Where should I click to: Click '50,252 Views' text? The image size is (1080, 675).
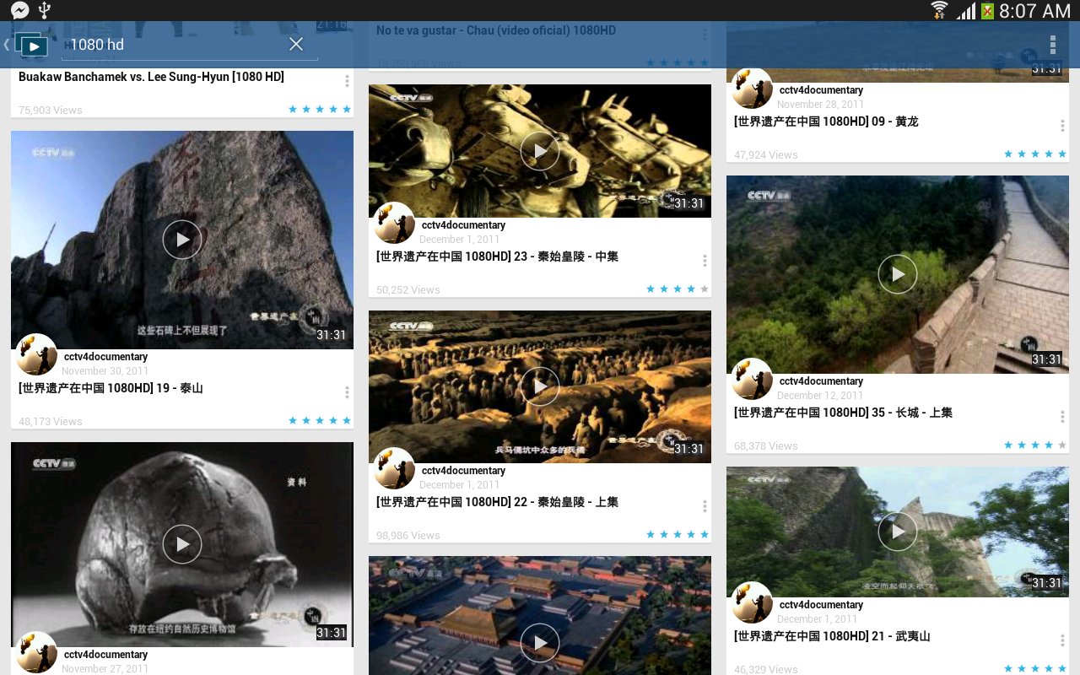click(x=408, y=289)
